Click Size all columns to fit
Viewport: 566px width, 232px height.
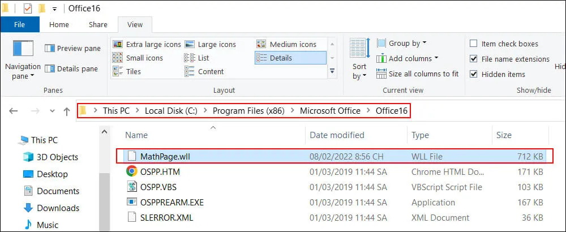click(418, 74)
